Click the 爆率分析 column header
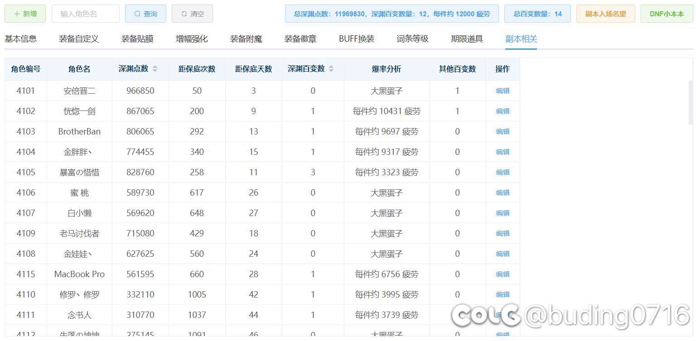Screen dimensions: 696x341 coord(387,69)
